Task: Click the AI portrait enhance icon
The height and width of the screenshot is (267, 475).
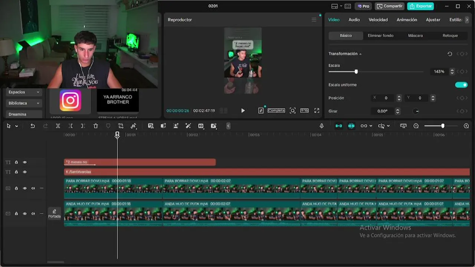Action: (176, 126)
